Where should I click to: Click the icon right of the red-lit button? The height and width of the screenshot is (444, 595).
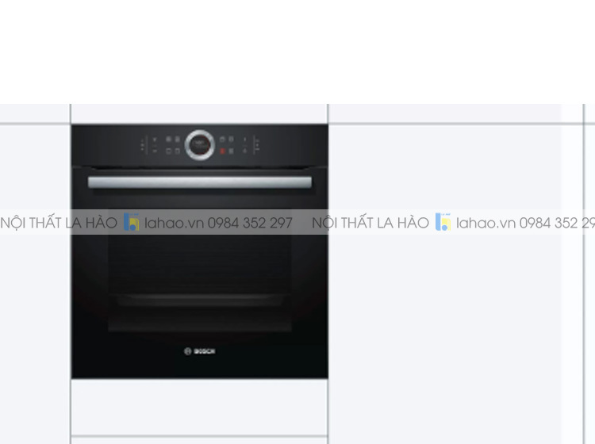click(231, 151)
